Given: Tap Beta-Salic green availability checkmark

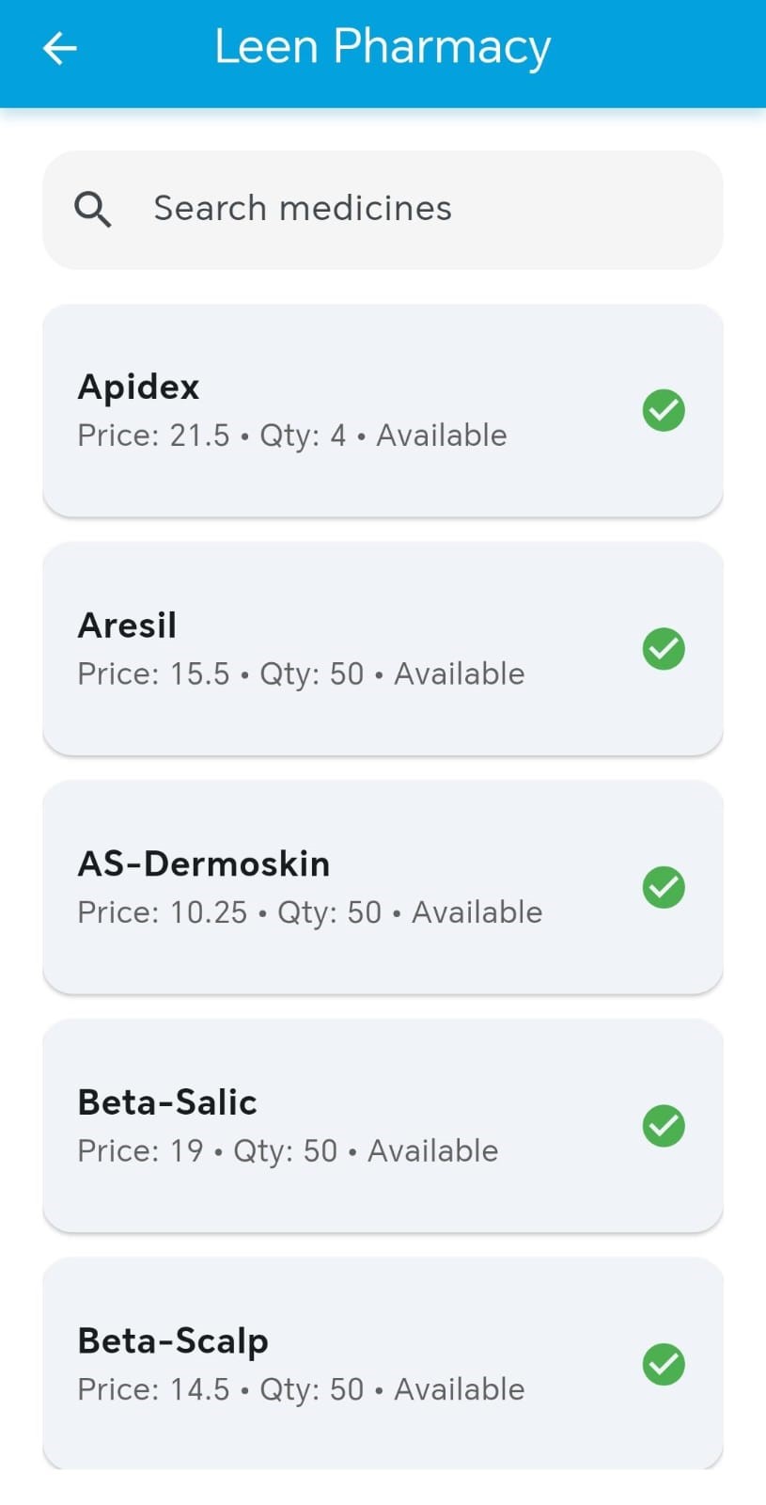Looking at the screenshot, I should (664, 1126).
